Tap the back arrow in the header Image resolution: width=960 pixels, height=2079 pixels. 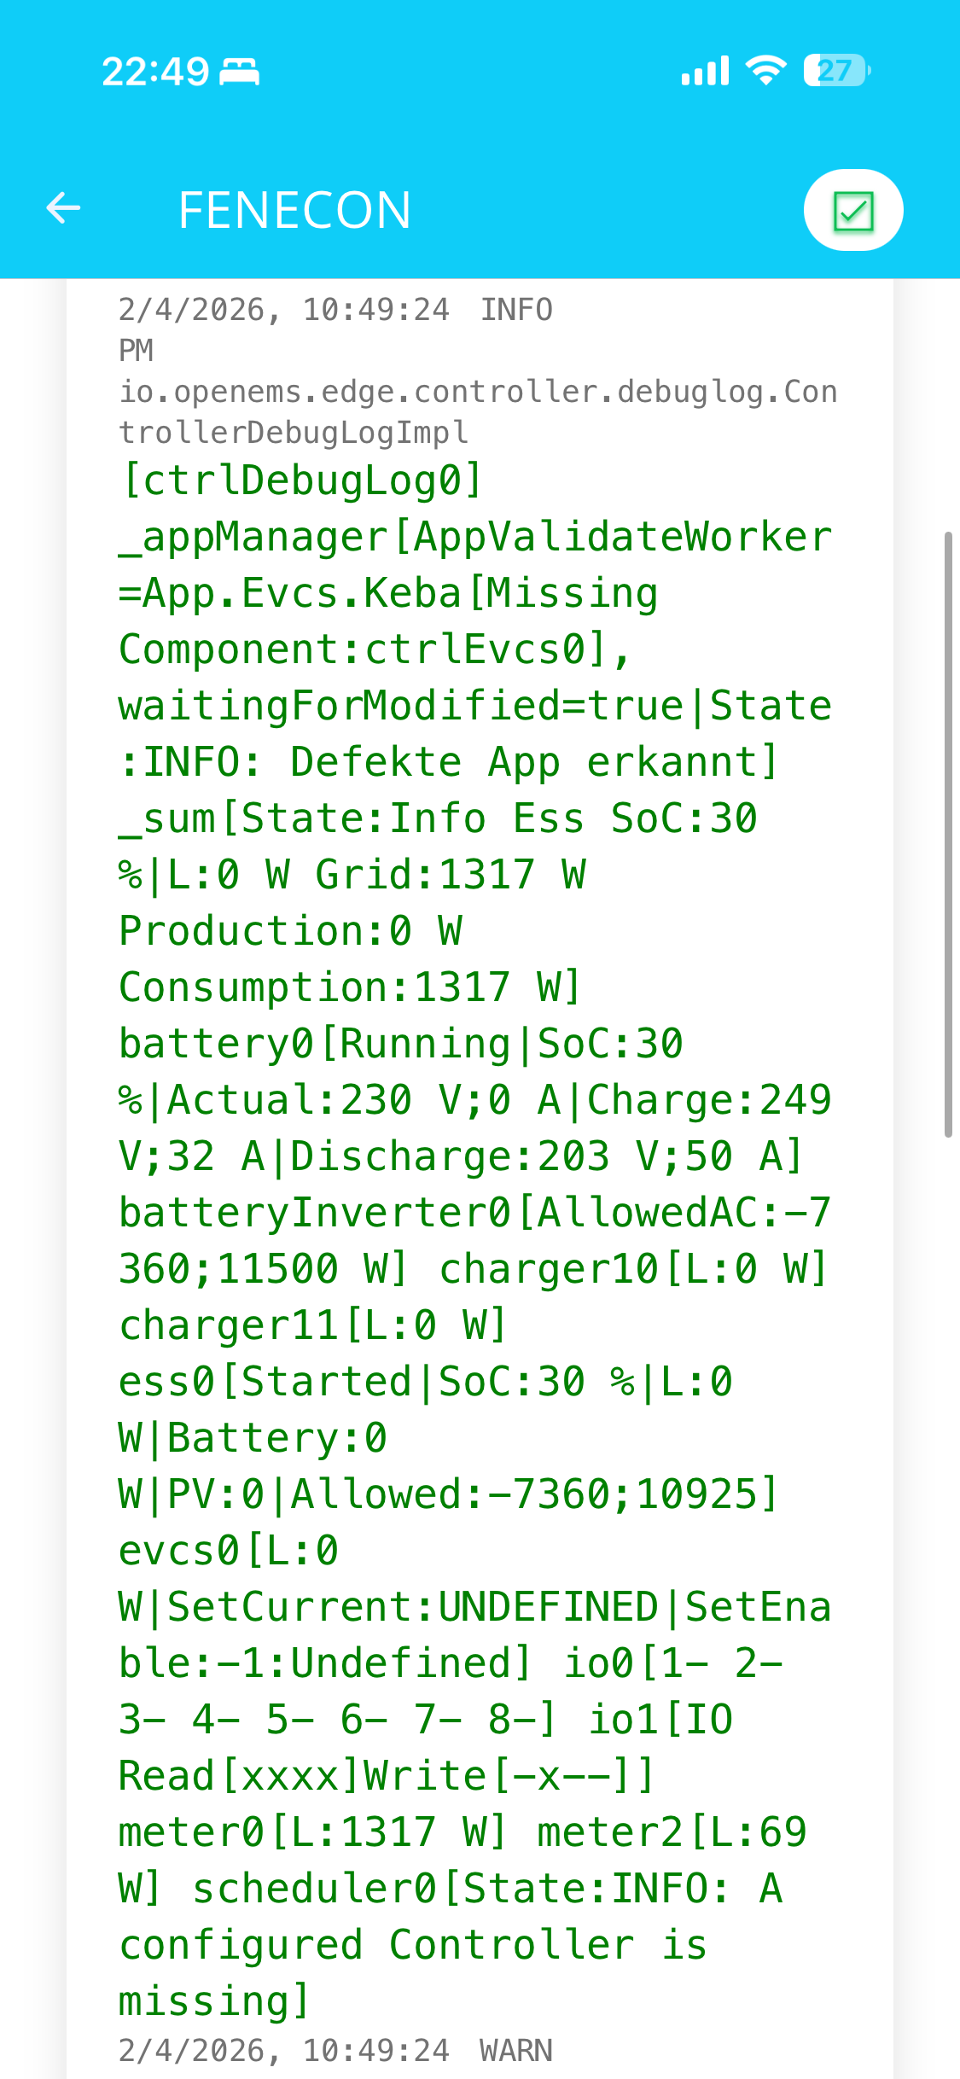tap(63, 208)
